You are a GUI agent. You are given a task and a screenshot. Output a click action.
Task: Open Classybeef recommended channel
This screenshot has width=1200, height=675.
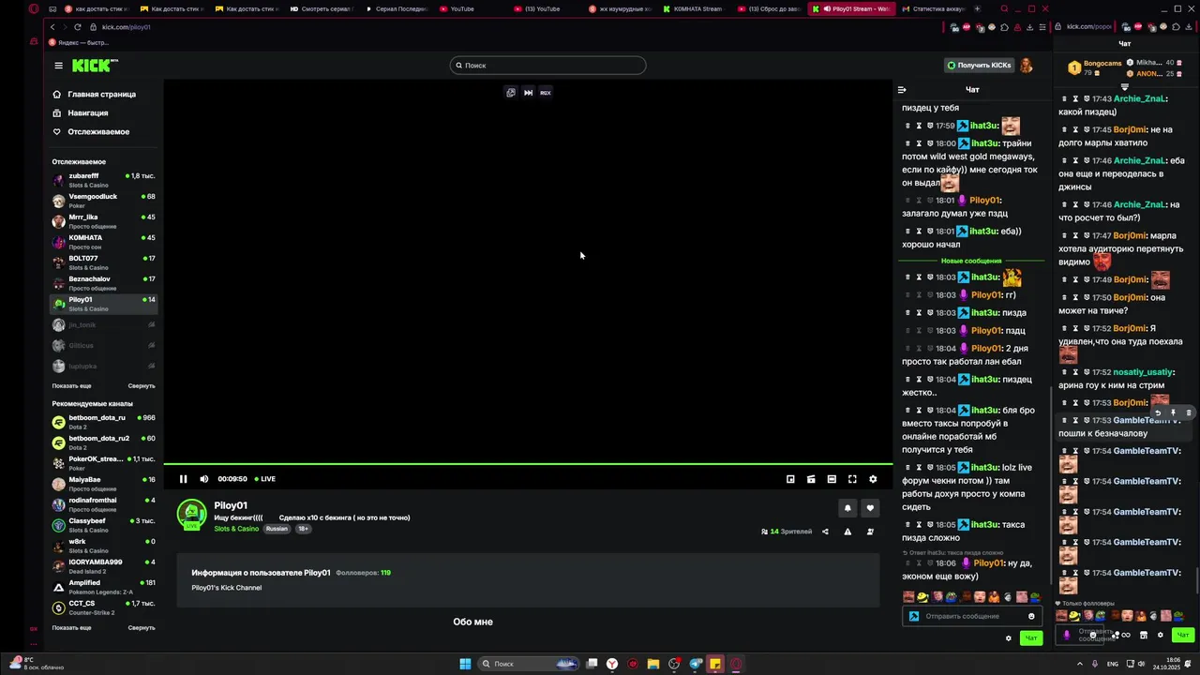pos(103,525)
